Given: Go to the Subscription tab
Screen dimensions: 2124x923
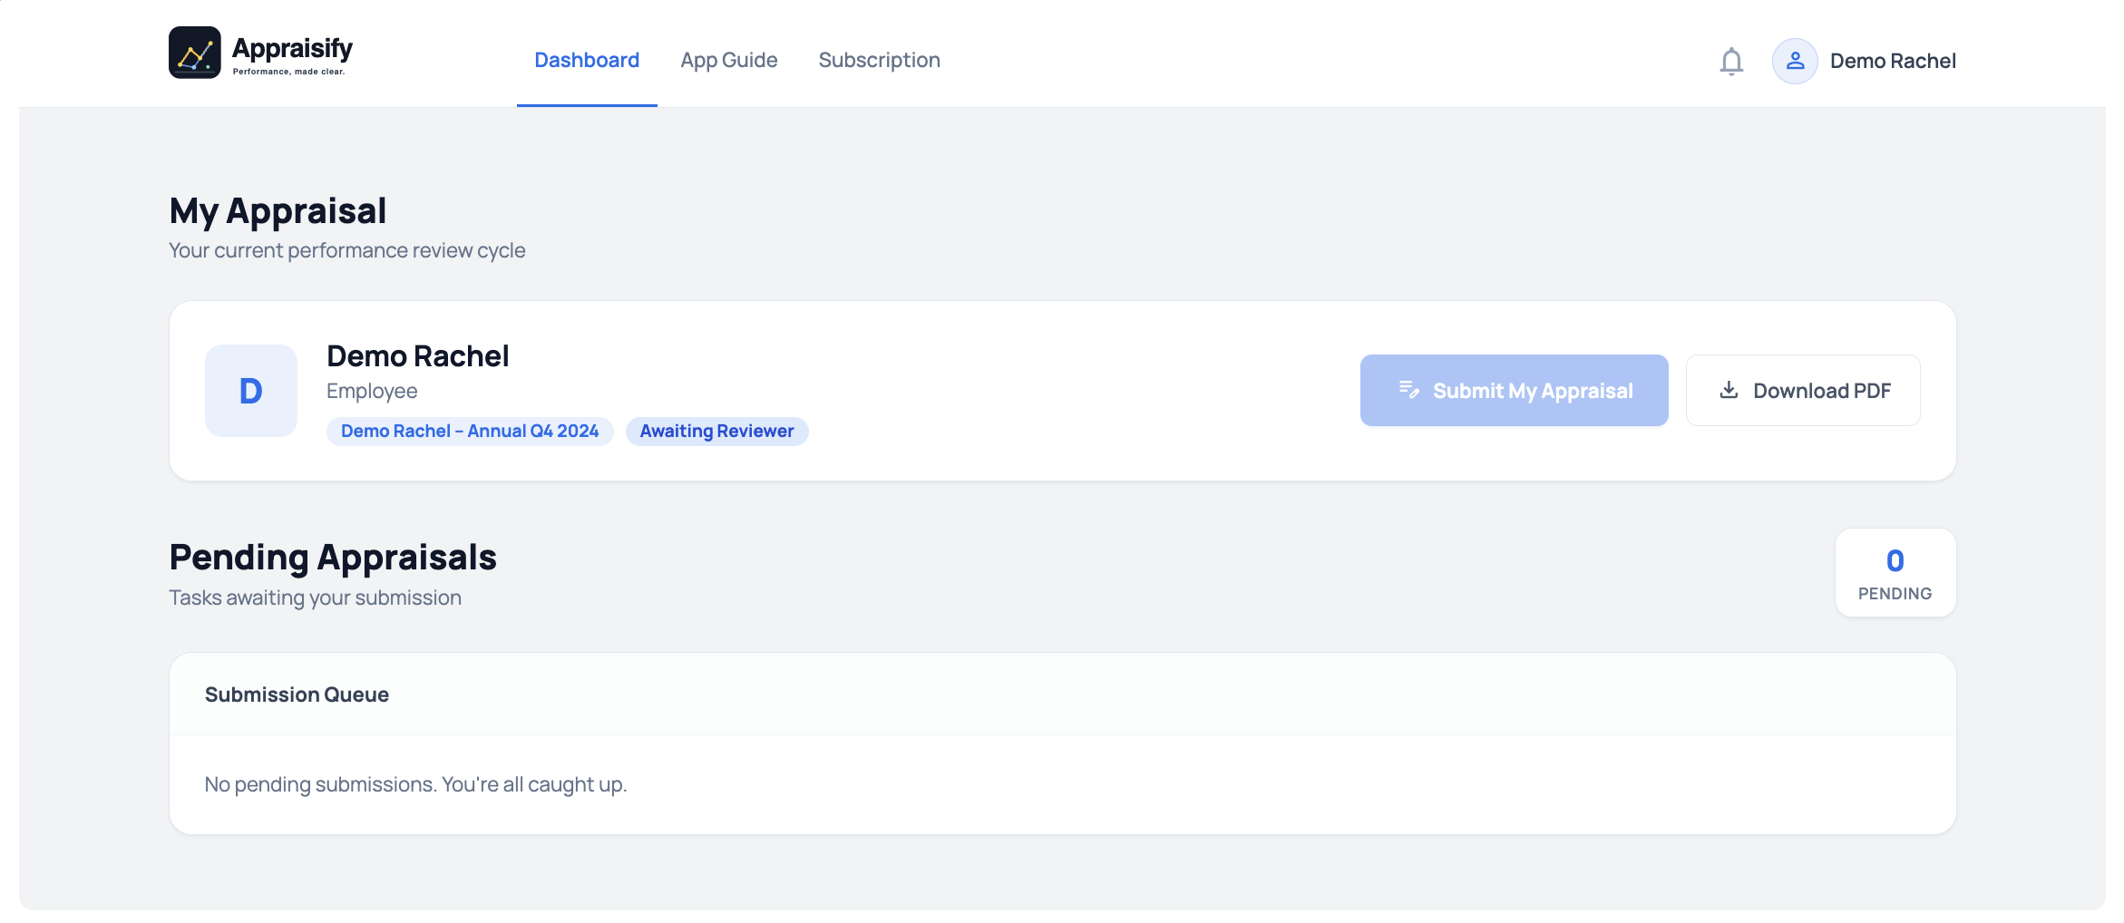Looking at the screenshot, I should (879, 61).
